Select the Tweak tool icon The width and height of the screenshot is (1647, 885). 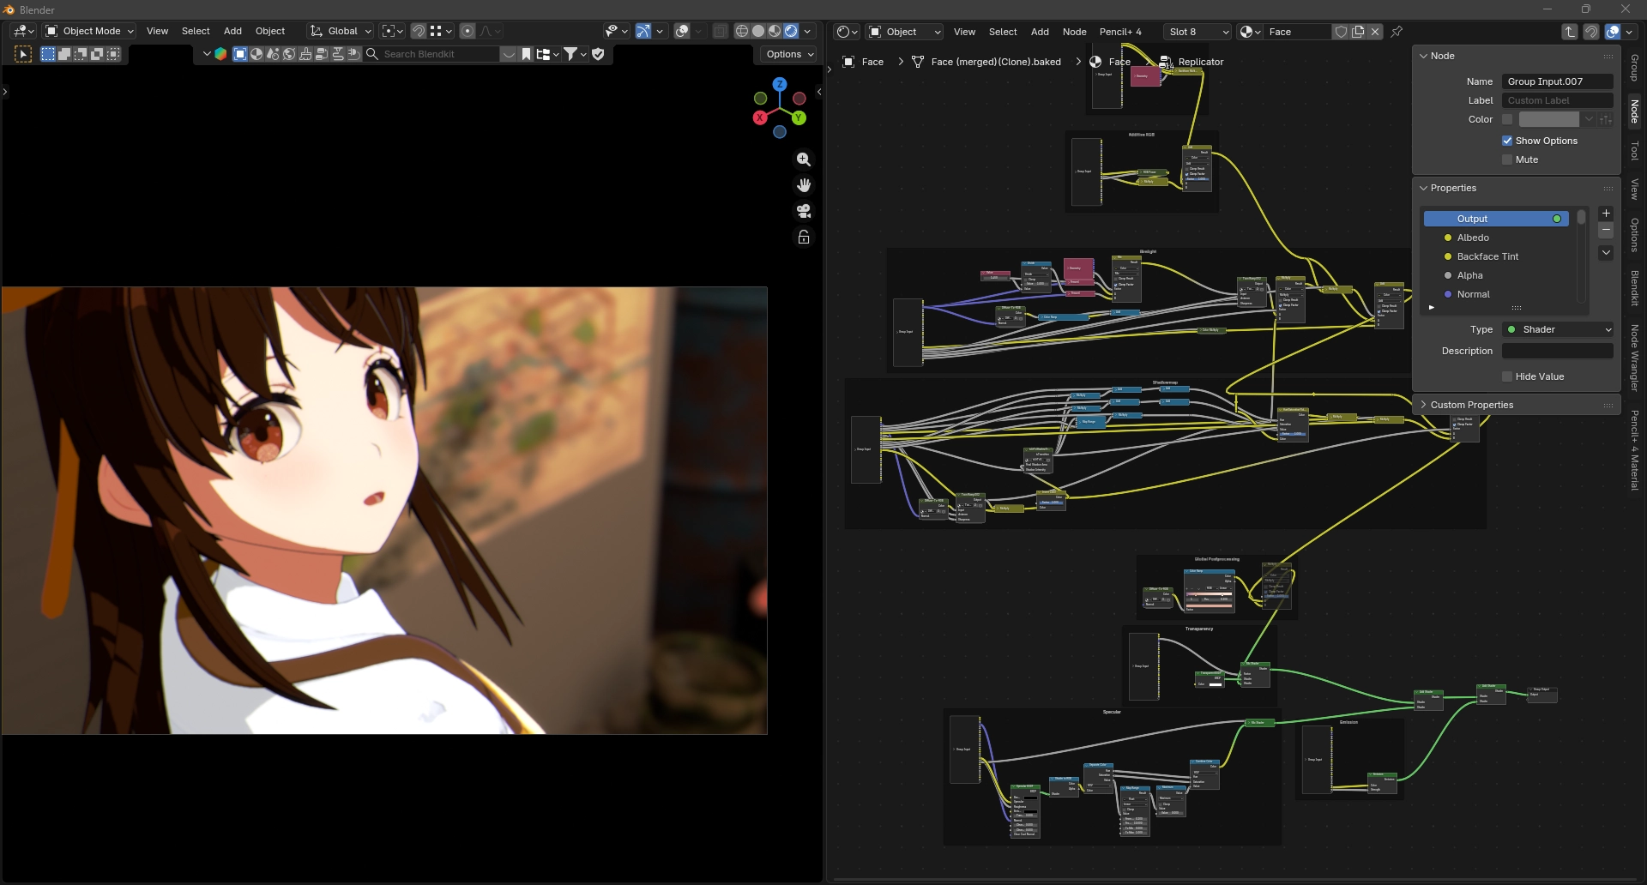pyautogui.click(x=23, y=54)
